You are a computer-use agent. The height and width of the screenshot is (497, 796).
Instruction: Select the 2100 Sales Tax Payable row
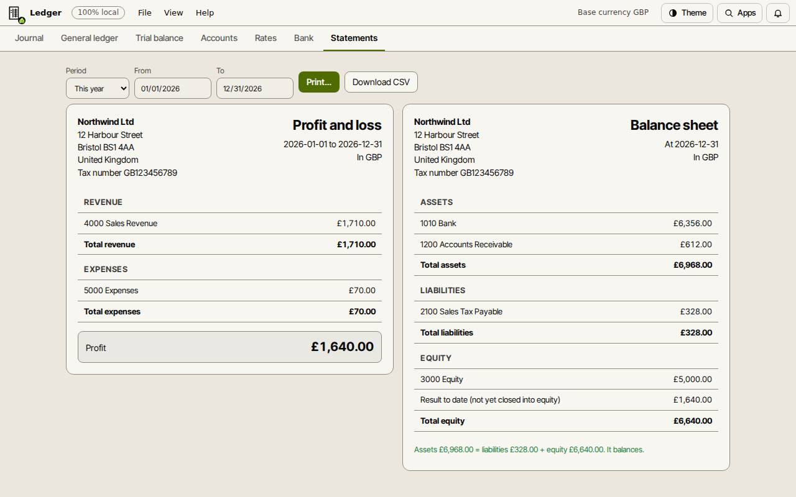tap(566, 312)
